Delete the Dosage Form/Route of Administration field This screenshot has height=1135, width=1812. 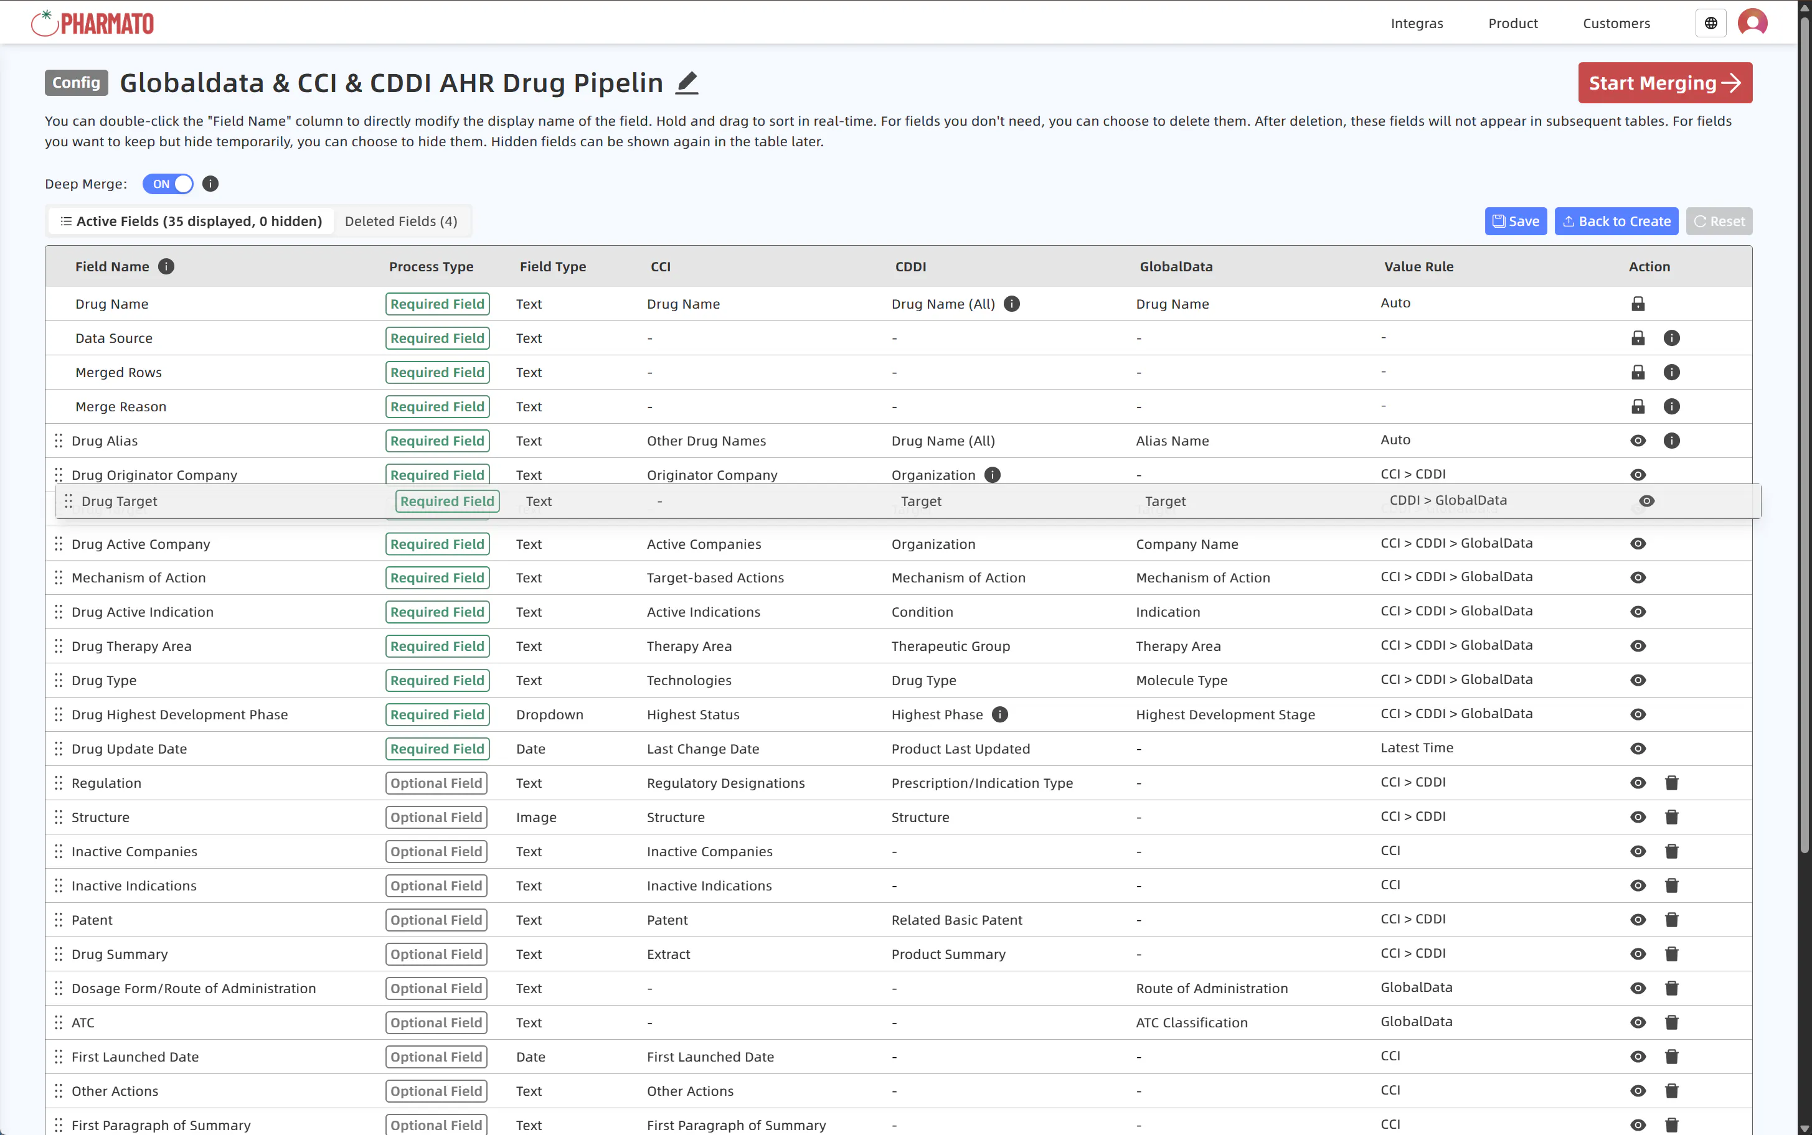(x=1671, y=989)
